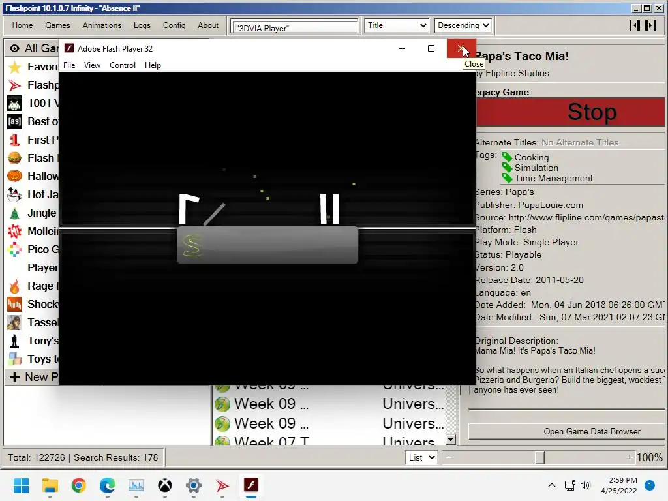
Task: Open the About tab
Action: 208,25
